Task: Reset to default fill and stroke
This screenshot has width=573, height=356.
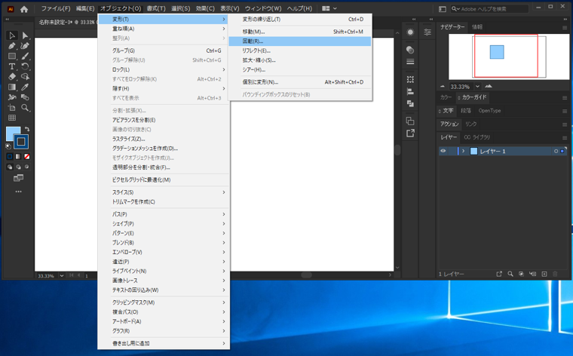Action: coord(8,146)
